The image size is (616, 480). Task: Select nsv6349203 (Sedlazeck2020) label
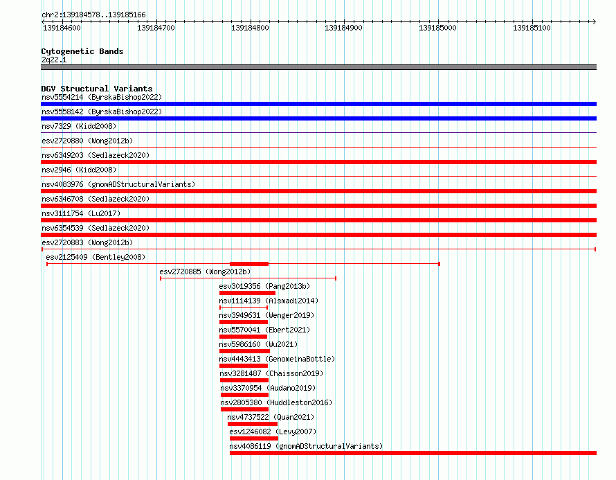coord(96,155)
